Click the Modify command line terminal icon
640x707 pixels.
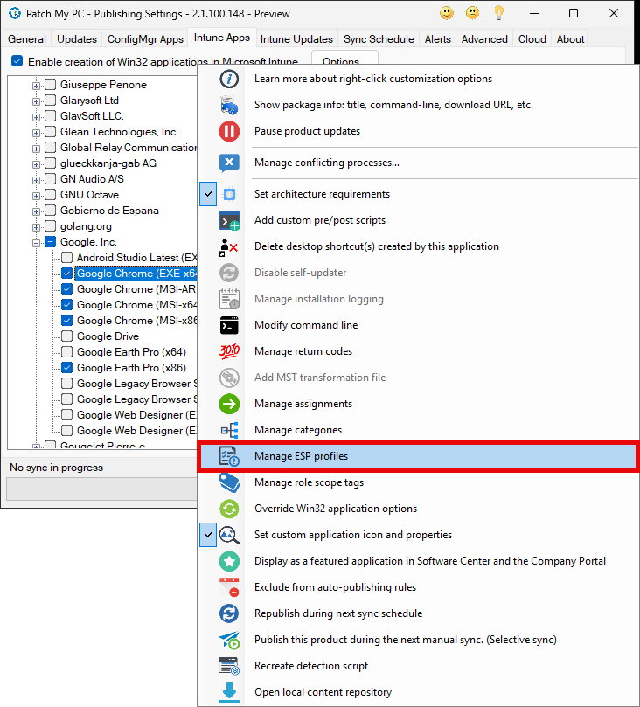pos(229,325)
